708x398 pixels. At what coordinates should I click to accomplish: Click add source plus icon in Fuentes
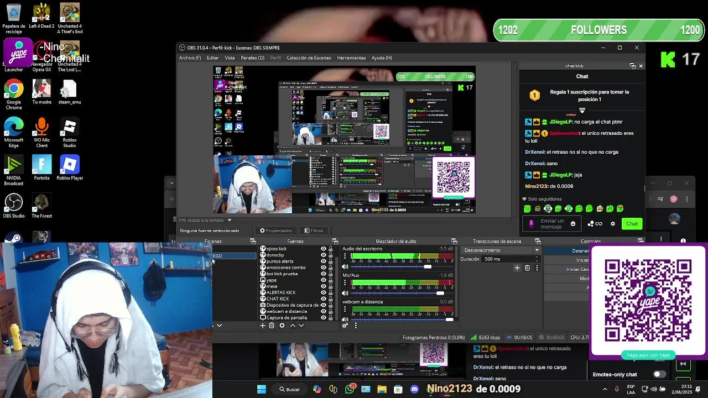[263, 326]
